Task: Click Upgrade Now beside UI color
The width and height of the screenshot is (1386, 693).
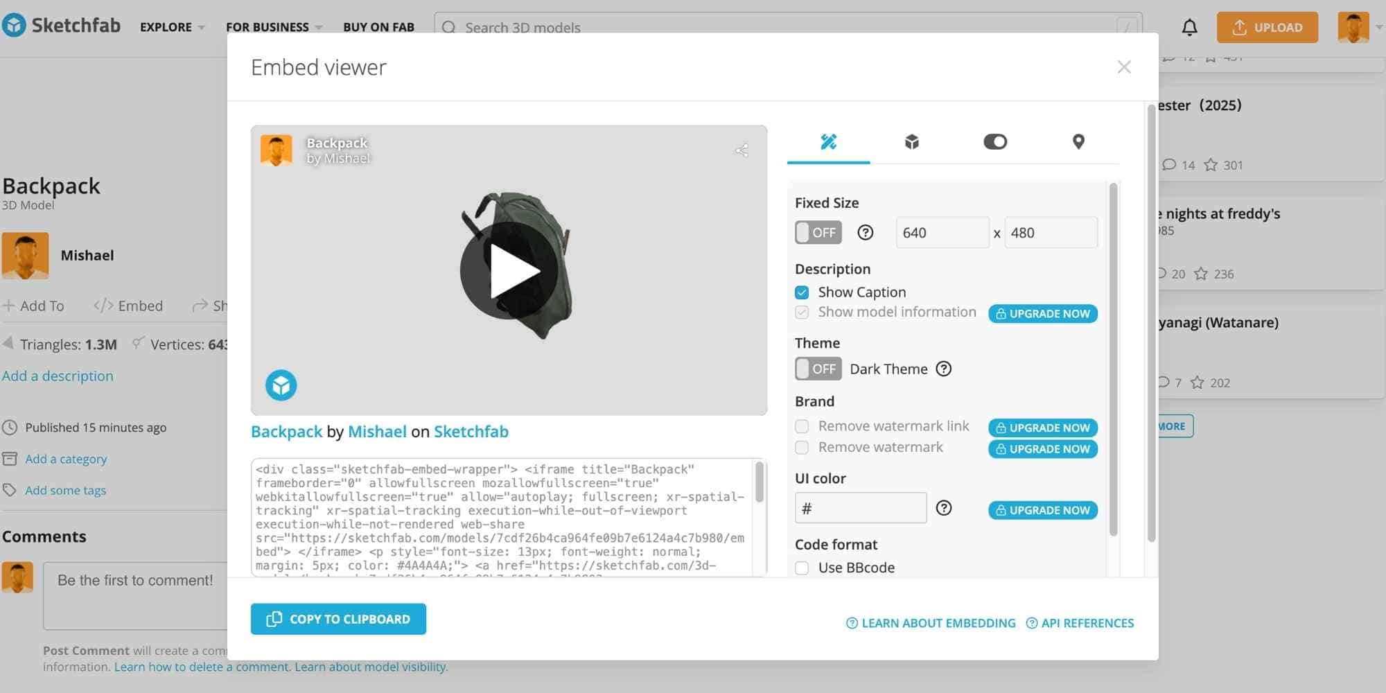Action: 1043,510
